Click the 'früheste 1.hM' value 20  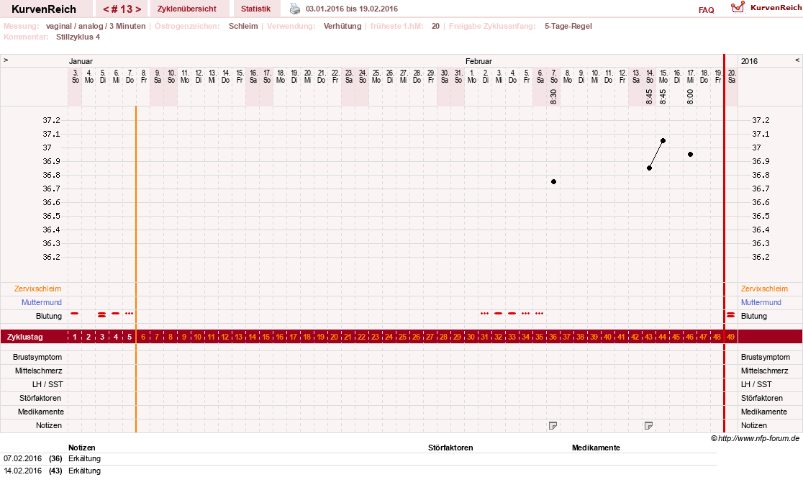435,26
